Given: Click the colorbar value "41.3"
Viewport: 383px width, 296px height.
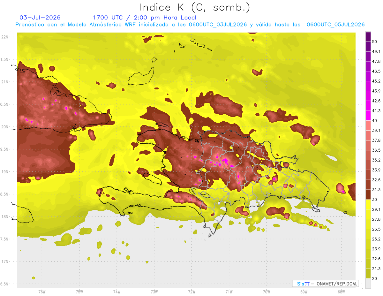Looking at the screenshot, I should click(x=377, y=111).
